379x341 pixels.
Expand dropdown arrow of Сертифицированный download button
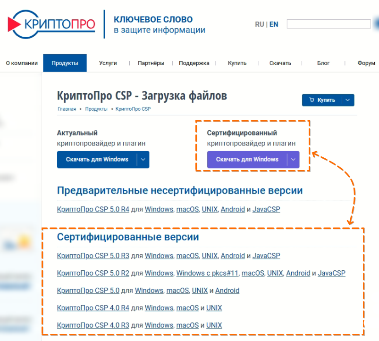(x=293, y=159)
